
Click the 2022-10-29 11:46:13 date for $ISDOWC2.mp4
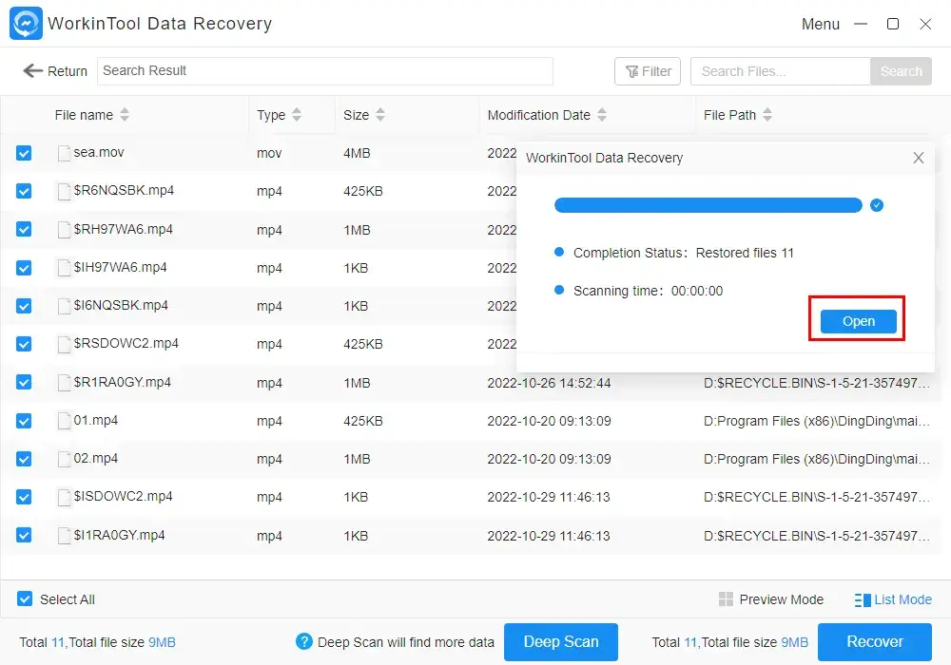click(549, 497)
